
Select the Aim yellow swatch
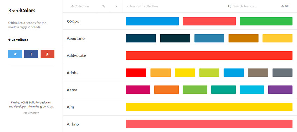click(x=209, y=107)
